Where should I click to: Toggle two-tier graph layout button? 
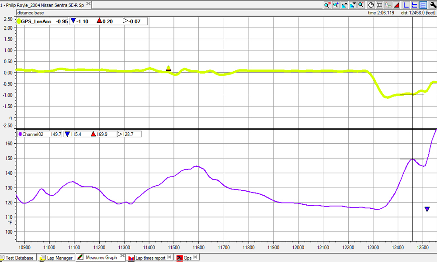click(414, 5)
